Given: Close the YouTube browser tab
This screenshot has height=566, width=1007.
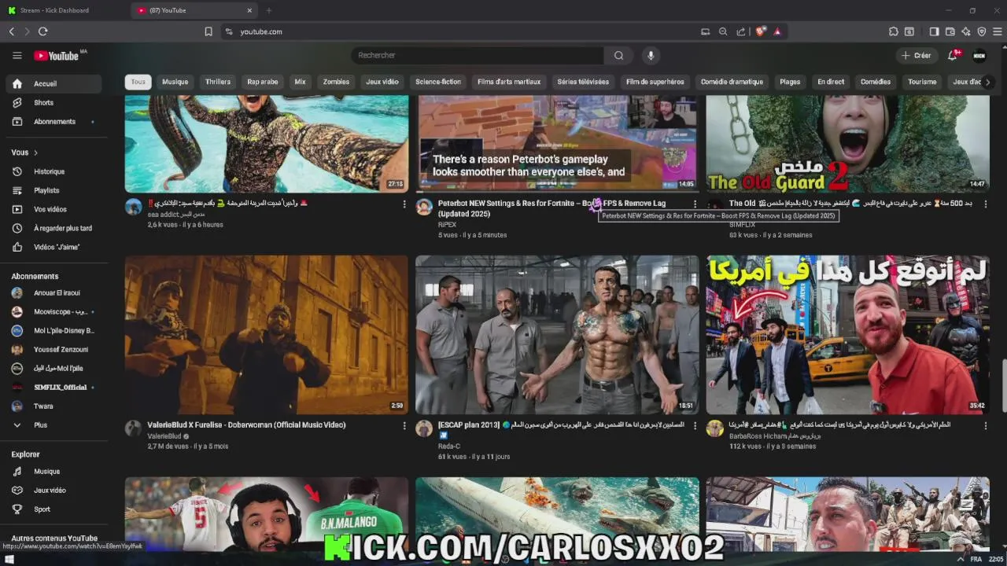Looking at the screenshot, I should (249, 10).
